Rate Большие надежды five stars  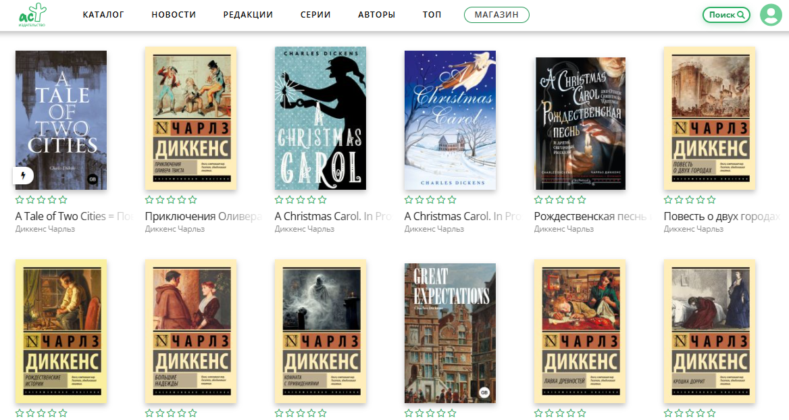[193, 413]
